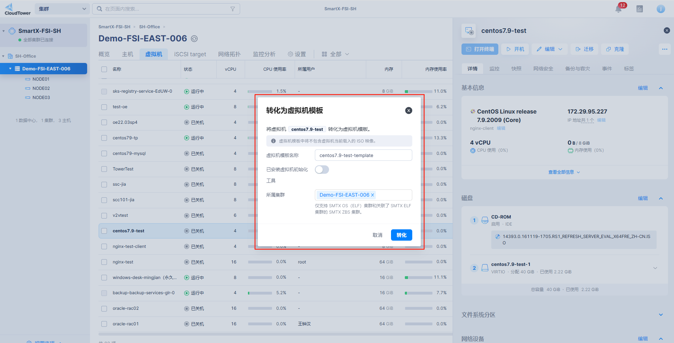Click the search filter funnel icon
674x343 pixels.
point(233,9)
